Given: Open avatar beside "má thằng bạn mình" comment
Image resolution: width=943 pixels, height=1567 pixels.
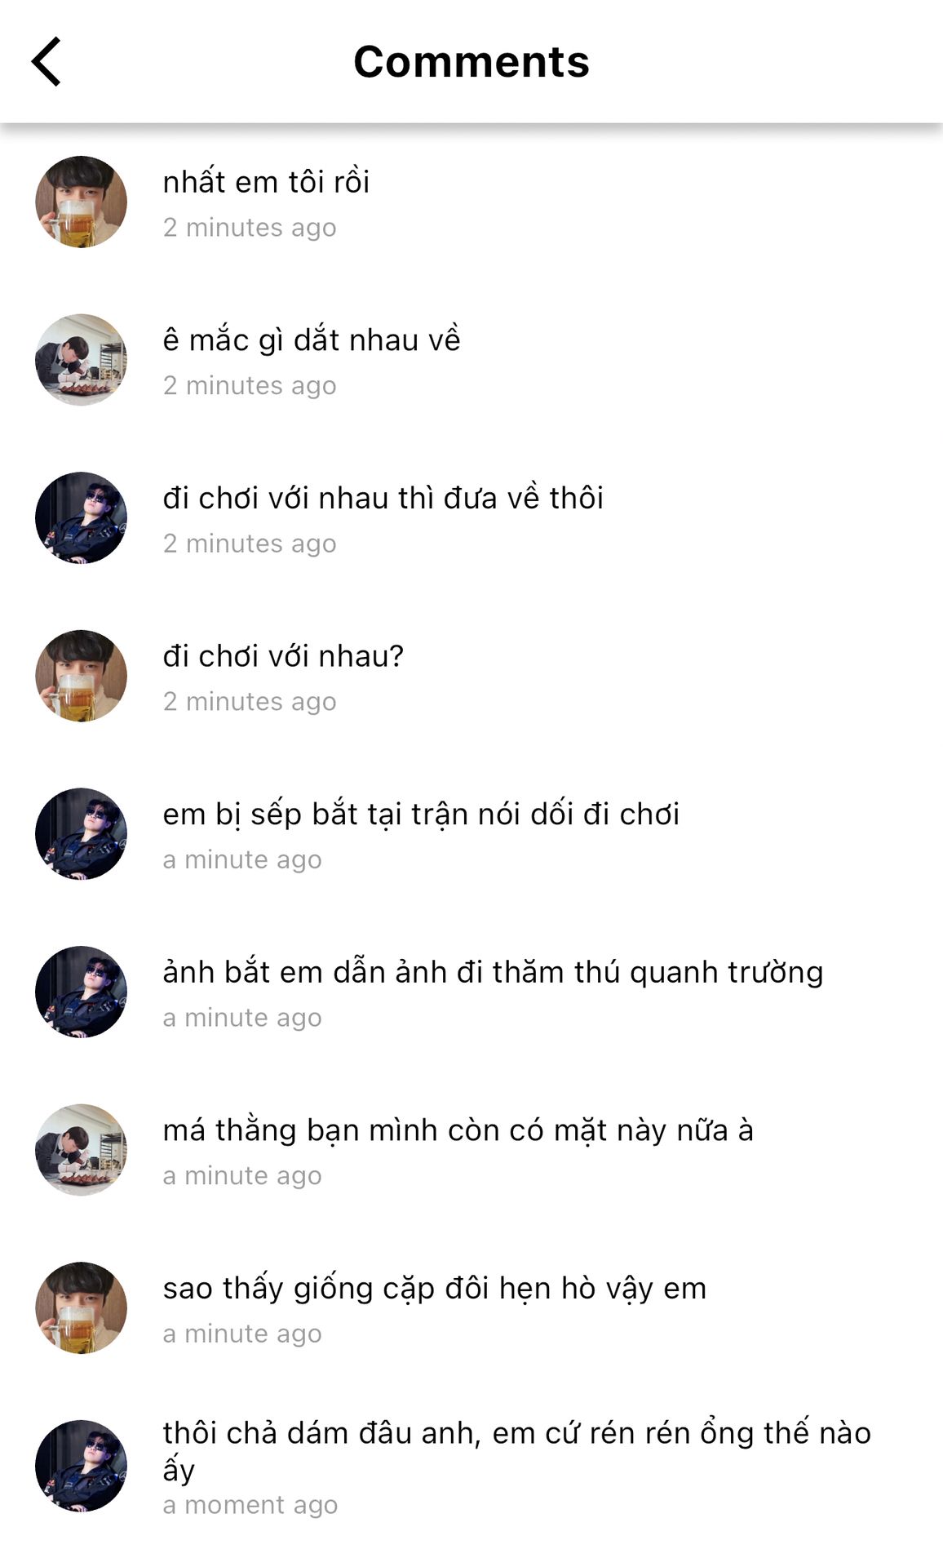Looking at the screenshot, I should tap(81, 1150).
